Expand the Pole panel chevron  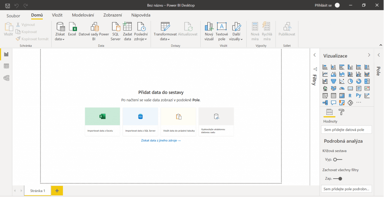pos(378,55)
